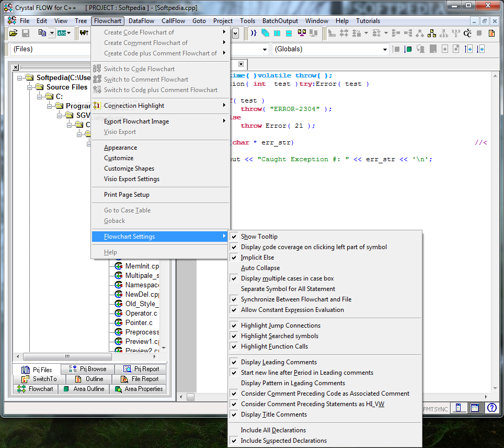The image size is (504, 448).
Task: Select Customize Shapes menu entry
Action: tap(129, 169)
